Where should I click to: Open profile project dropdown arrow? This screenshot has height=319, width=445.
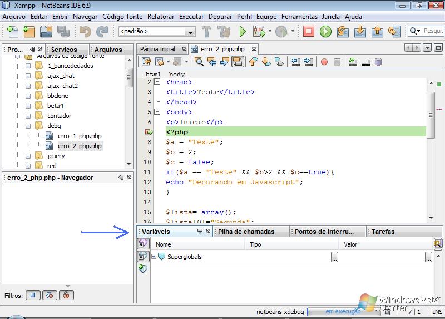coord(293,31)
